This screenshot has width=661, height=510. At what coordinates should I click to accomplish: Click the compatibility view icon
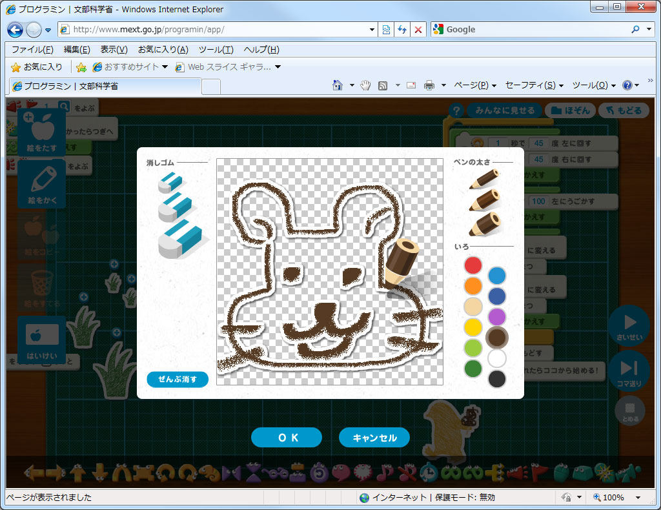[386, 30]
